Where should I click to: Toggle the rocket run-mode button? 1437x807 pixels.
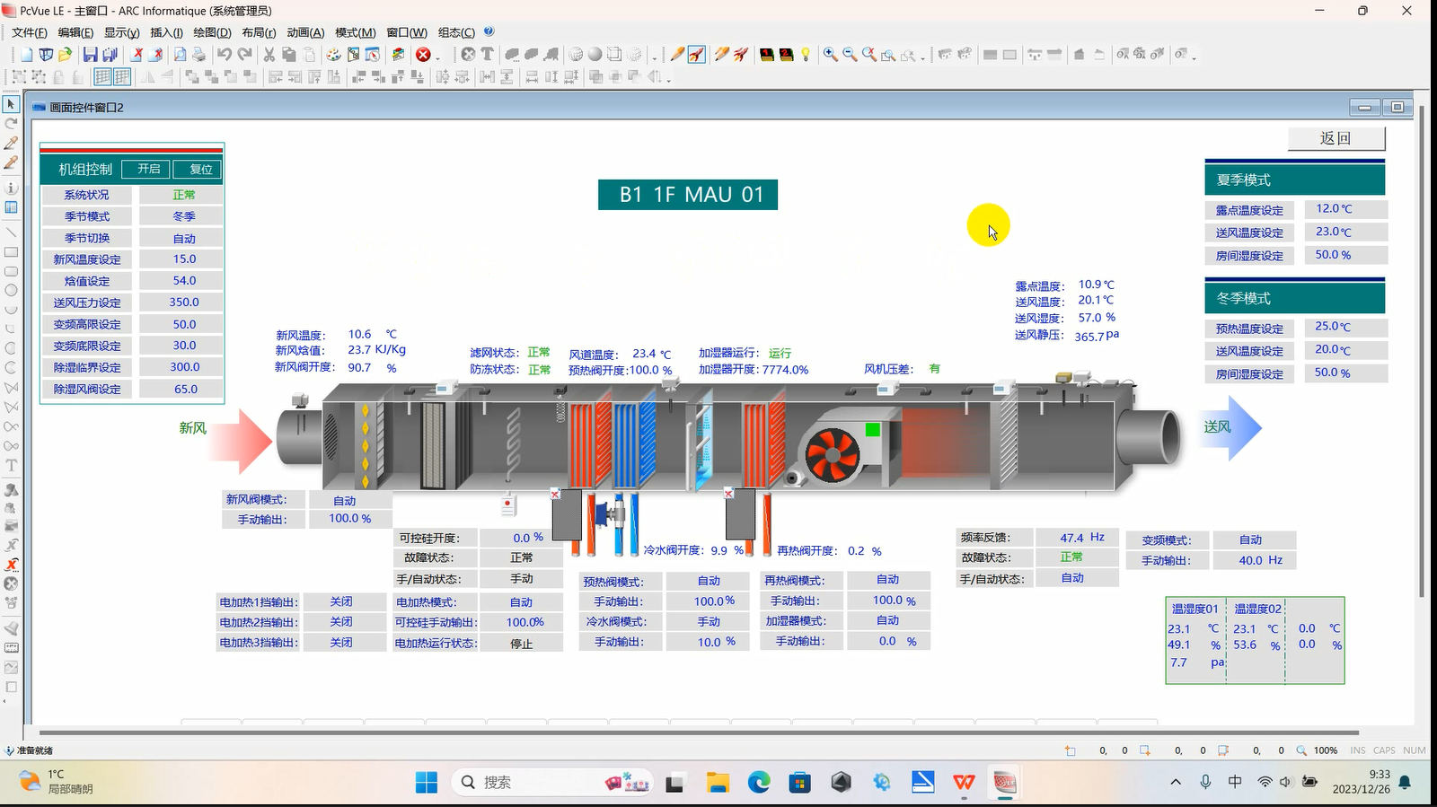[697, 55]
